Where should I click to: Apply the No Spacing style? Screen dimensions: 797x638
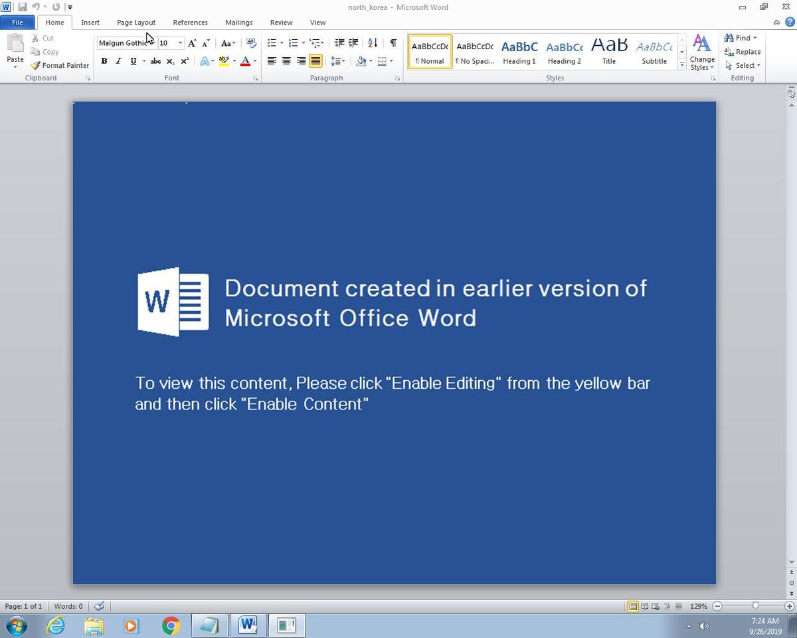point(474,53)
